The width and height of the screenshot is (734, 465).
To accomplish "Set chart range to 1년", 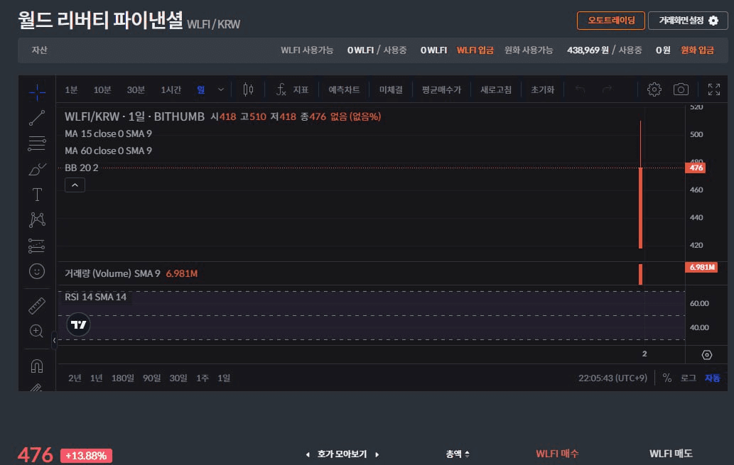I will (x=96, y=378).
